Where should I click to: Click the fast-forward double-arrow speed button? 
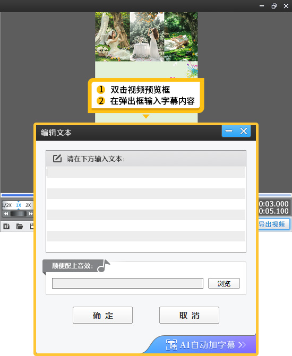pyautogui.click(x=31, y=214)
